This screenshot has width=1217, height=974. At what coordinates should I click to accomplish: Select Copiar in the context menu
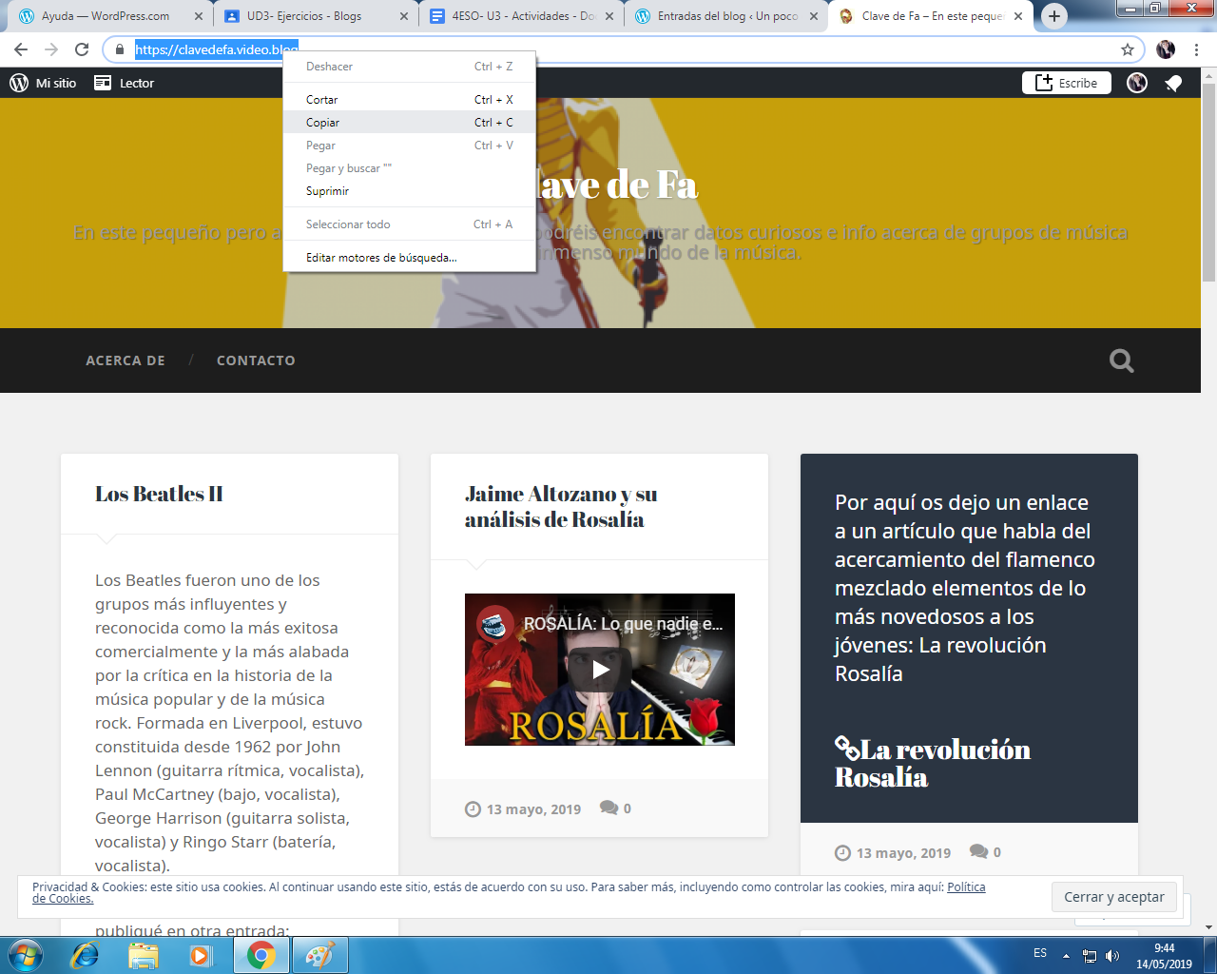click(323, 123)
